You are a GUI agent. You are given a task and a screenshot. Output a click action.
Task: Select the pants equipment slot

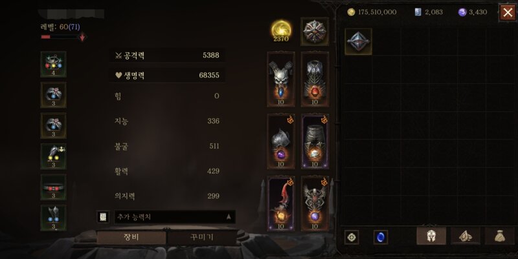pos(315,141)
